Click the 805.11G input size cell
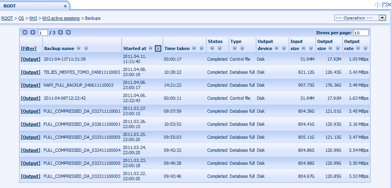Screen dimensions: 392x188 click(x=306, y=137)
